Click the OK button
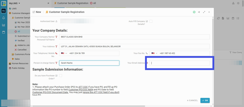Image resolution: width=244 pixels, height=107 pixels. pos(205,100)
